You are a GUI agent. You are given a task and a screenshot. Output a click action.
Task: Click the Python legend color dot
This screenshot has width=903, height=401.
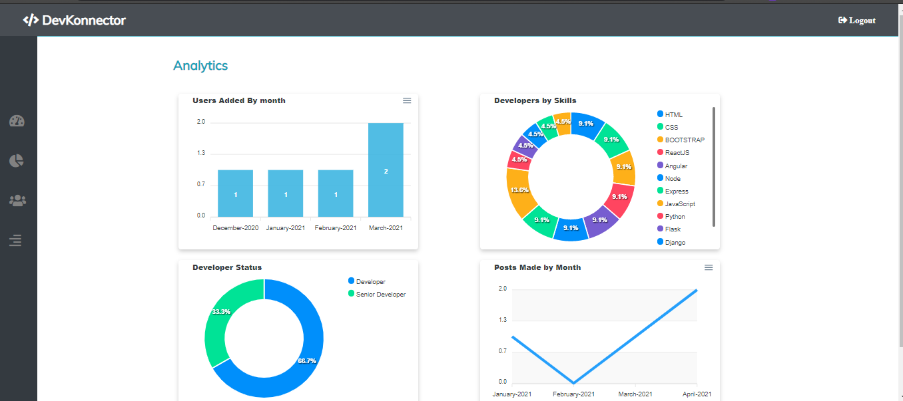(x=660, y=216)
